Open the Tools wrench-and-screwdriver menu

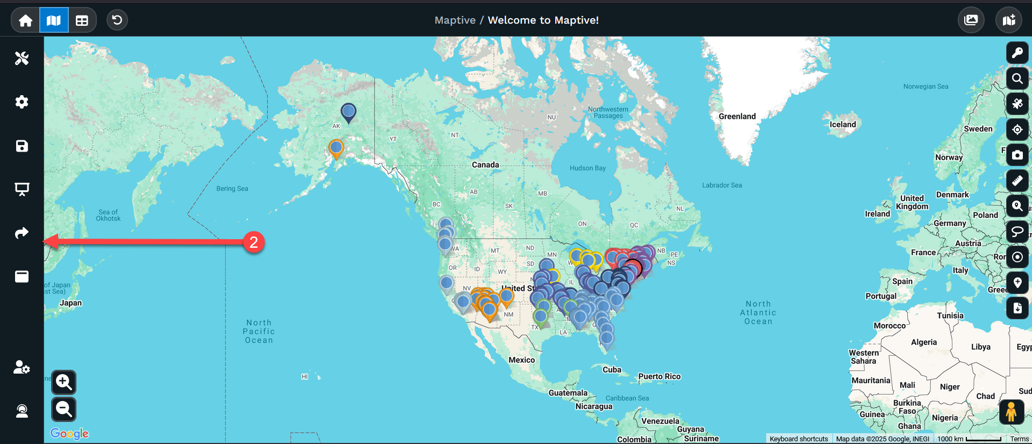[x=22, y=58]
